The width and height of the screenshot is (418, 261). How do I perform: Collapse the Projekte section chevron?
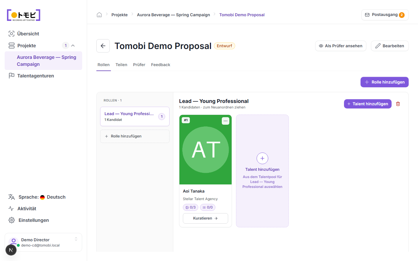tap(73, 46)
